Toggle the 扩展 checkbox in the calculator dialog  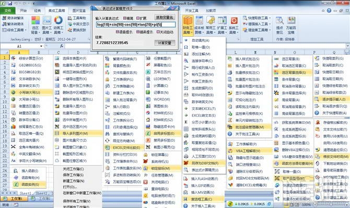(138, 18)
